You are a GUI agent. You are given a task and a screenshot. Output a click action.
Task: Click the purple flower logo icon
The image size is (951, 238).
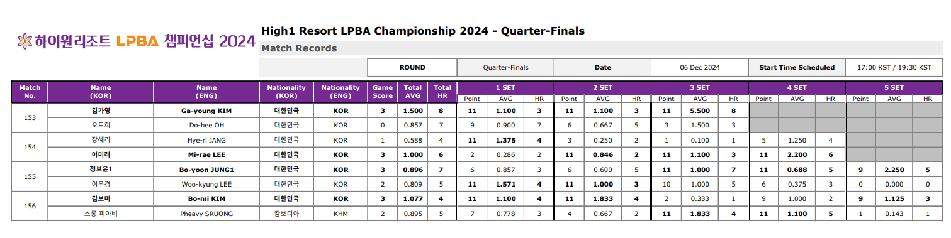pos(25,41)
